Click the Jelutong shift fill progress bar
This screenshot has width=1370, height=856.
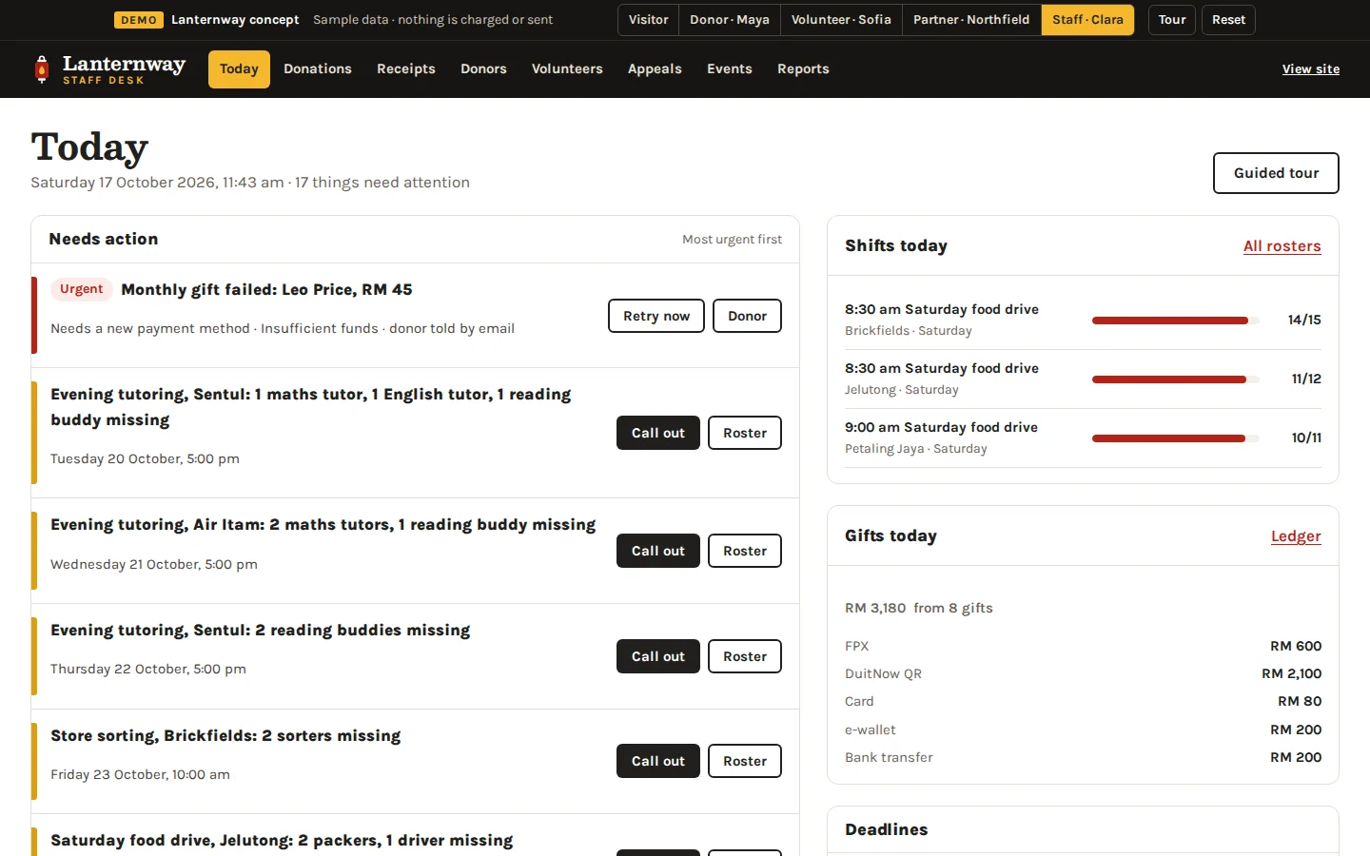pos(1176,379)
